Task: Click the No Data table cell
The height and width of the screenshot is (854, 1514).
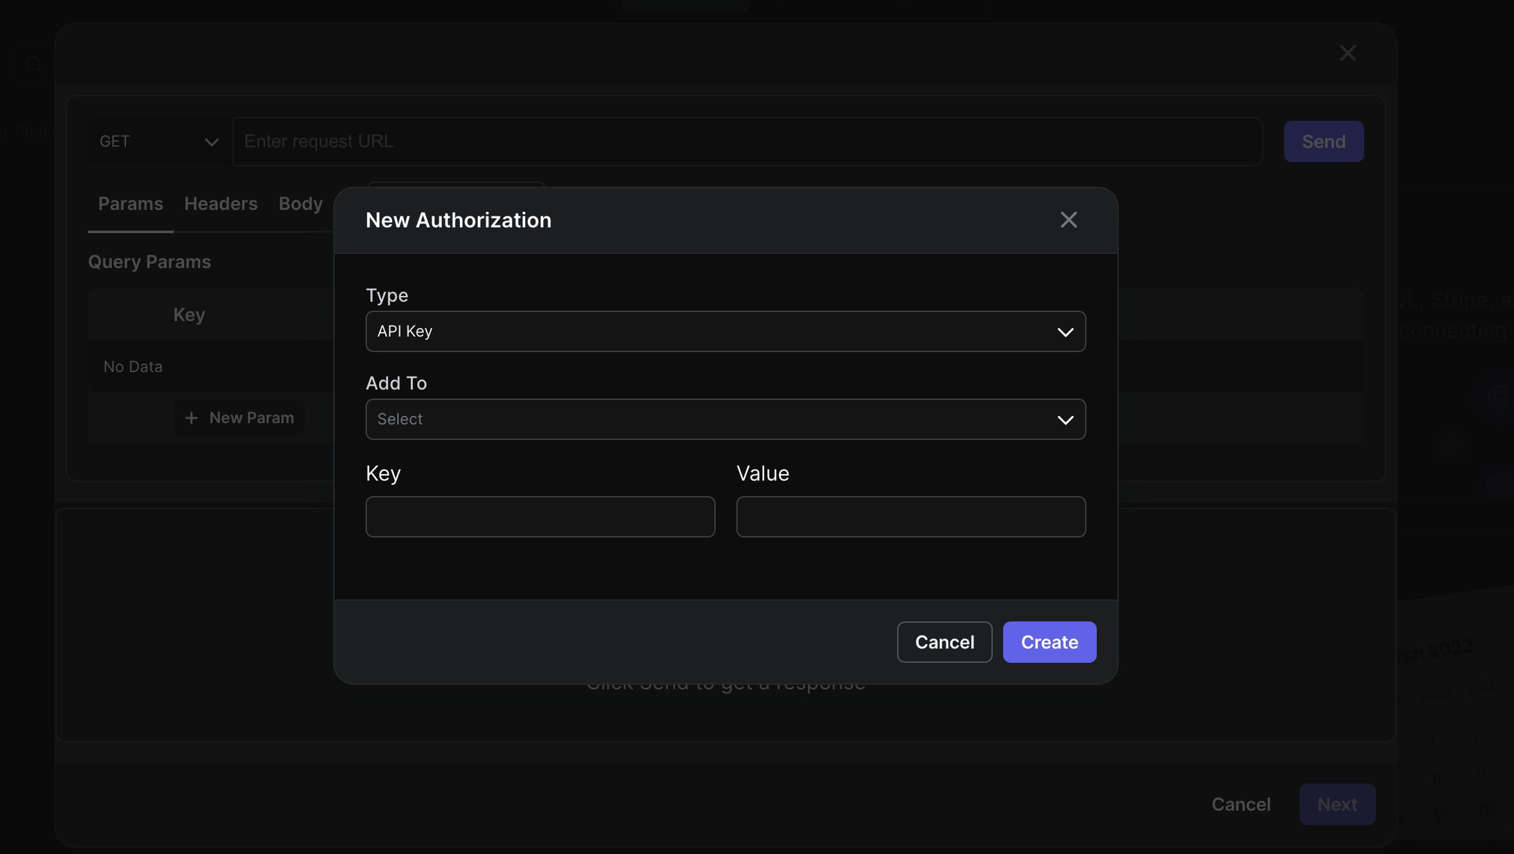Action: (x=133, y=366)
